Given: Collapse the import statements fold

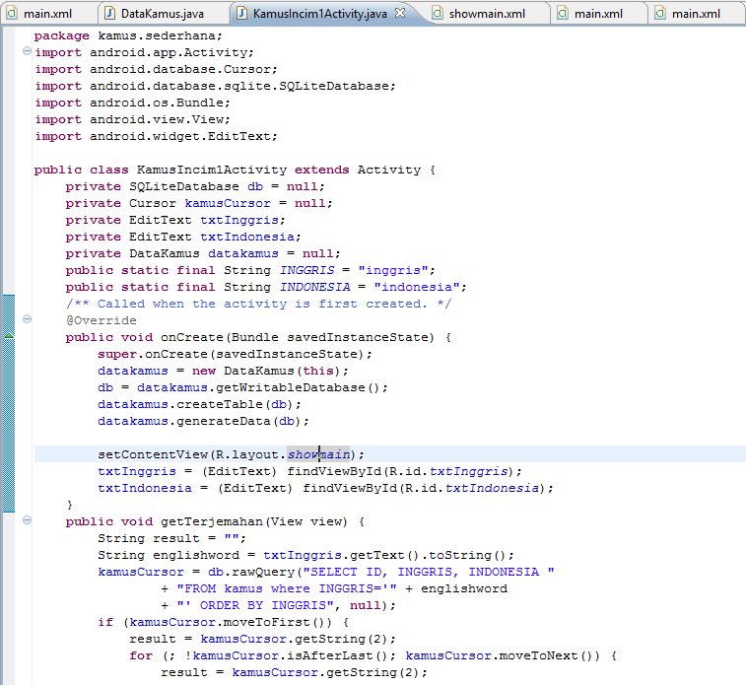Looking at the screenshot, I should coord(28,51).
